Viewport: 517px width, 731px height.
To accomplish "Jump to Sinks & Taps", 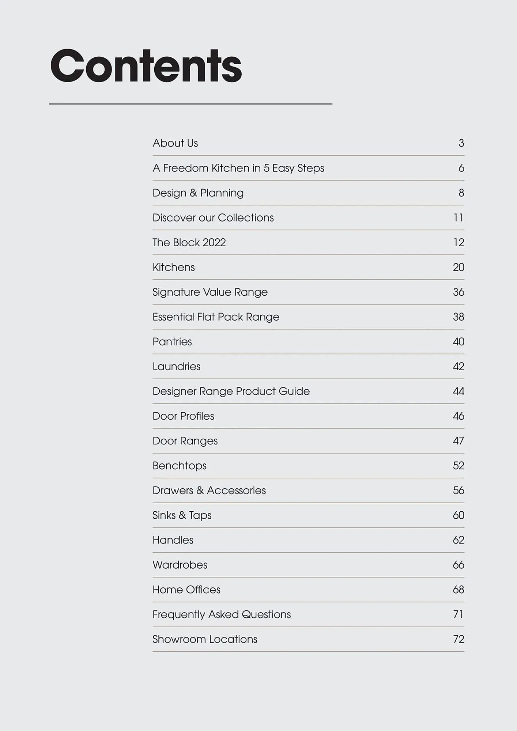I will click(182, 515).
